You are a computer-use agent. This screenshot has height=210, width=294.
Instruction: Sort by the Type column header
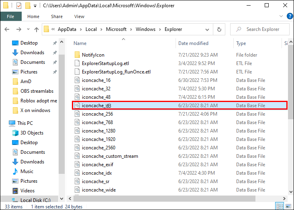point(241,43)
